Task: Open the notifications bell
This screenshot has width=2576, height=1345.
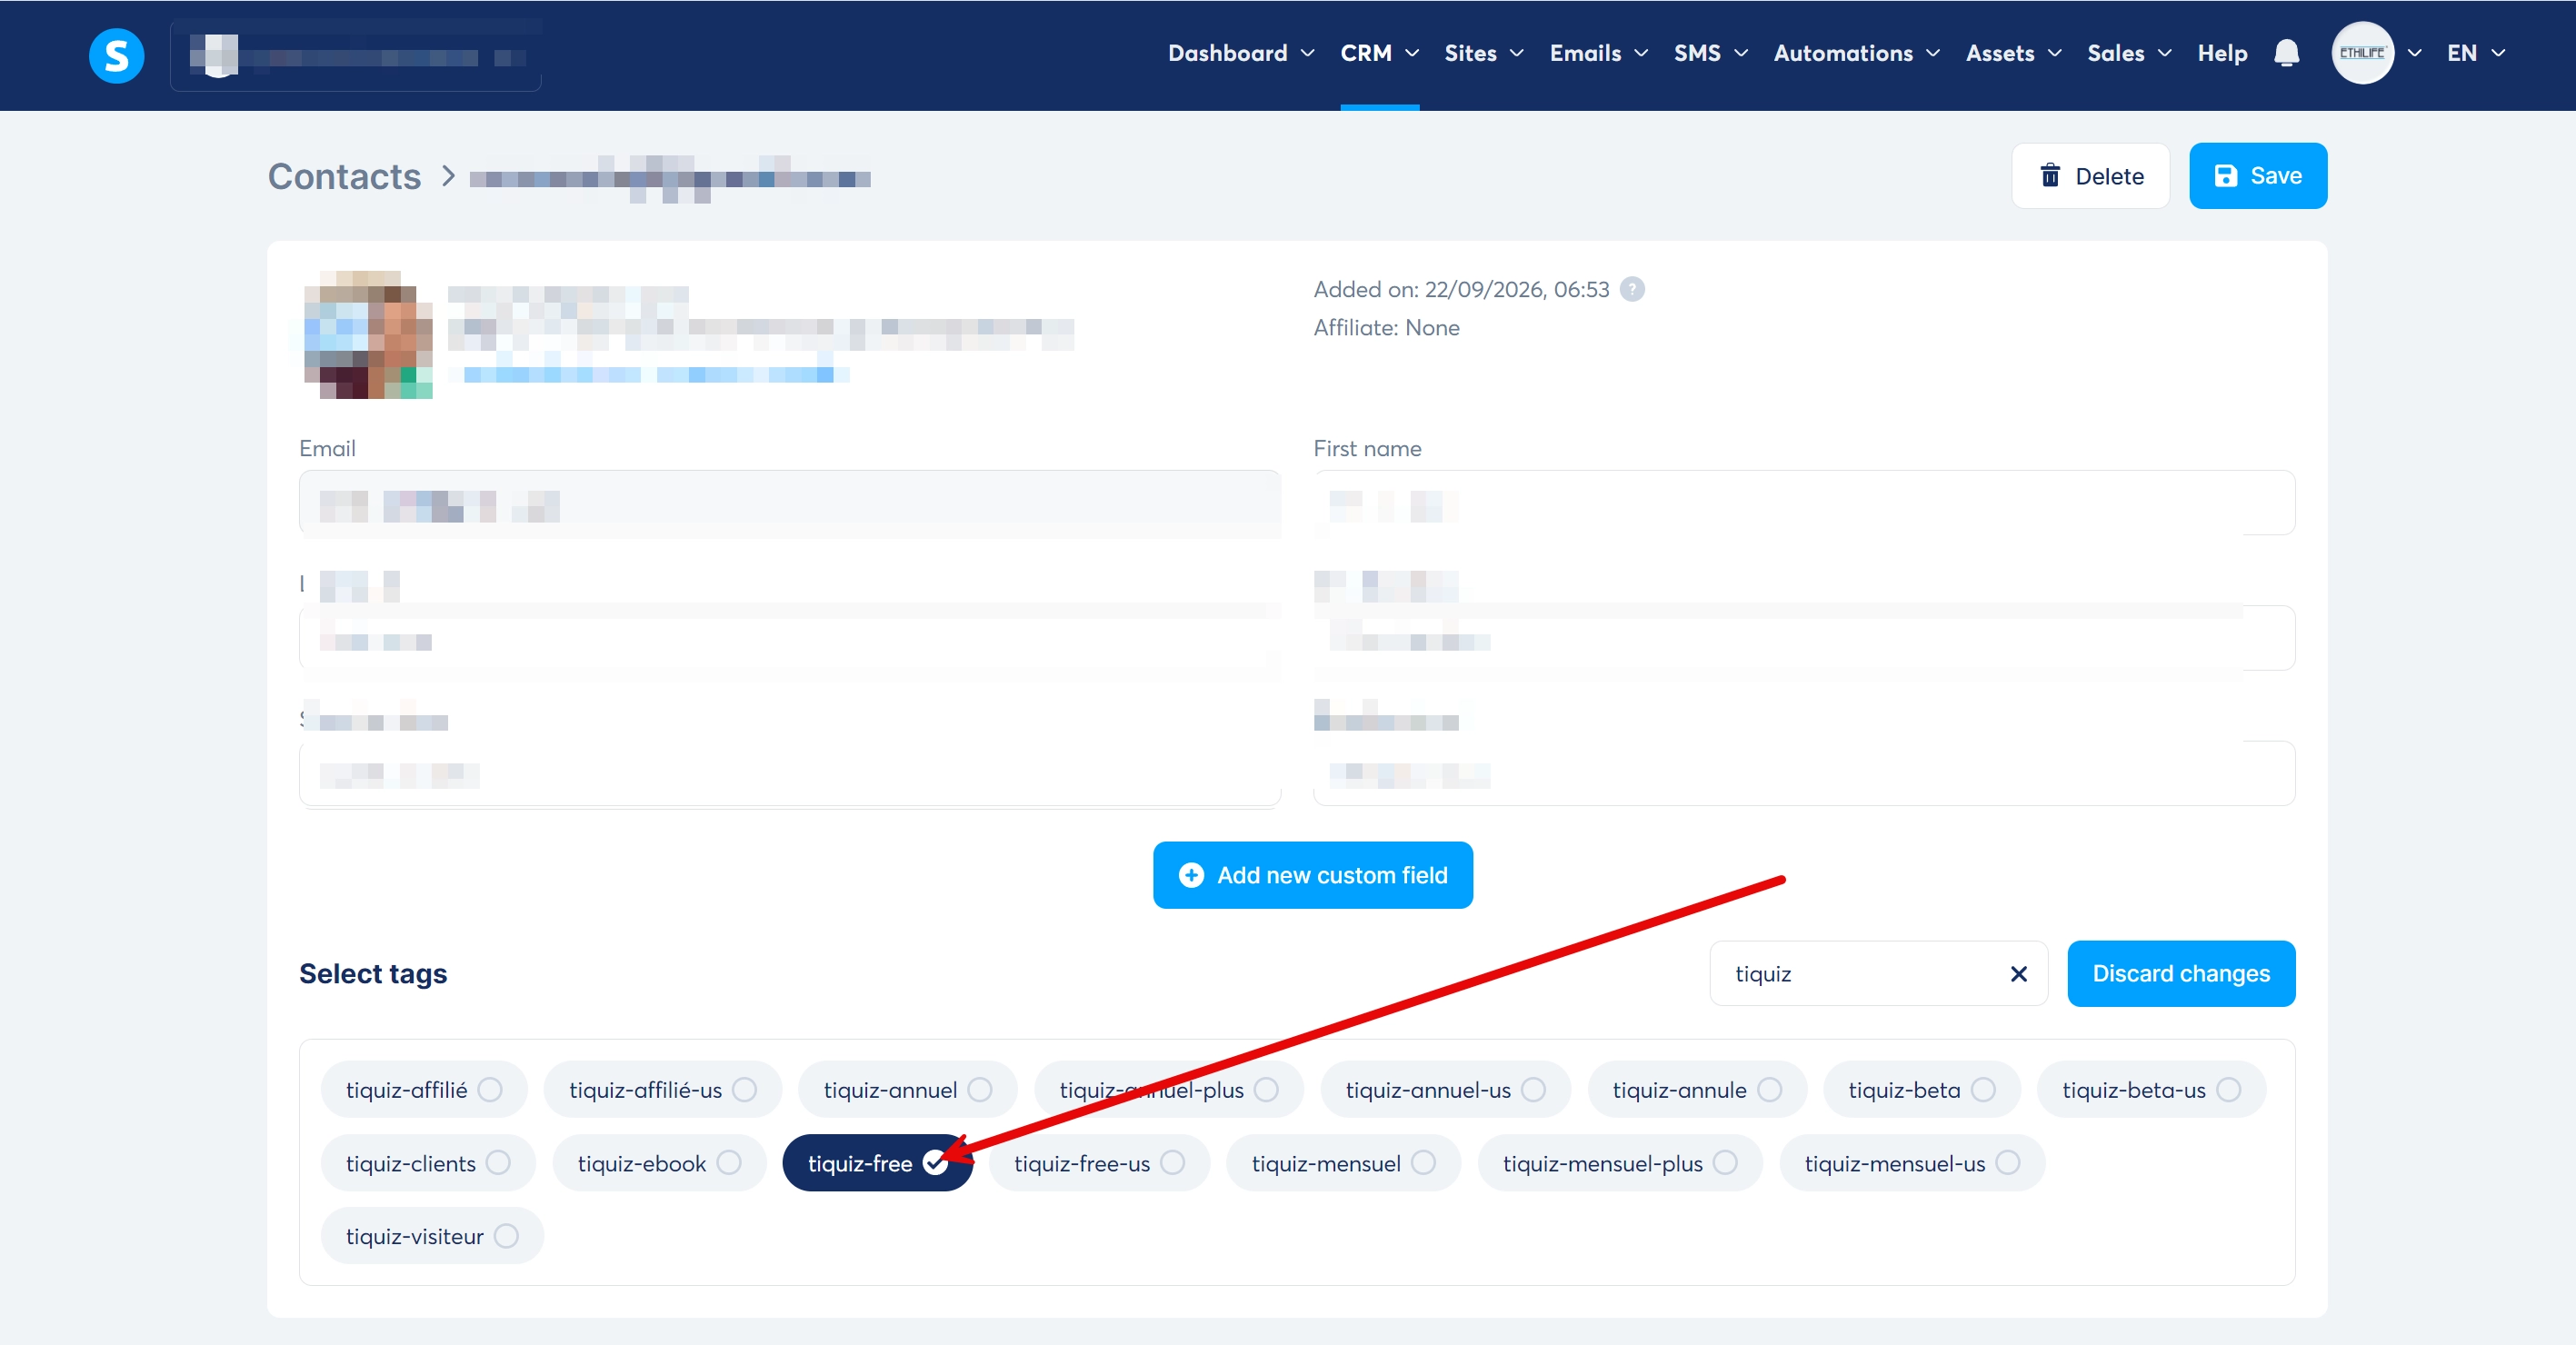Action: (2286, 53)
